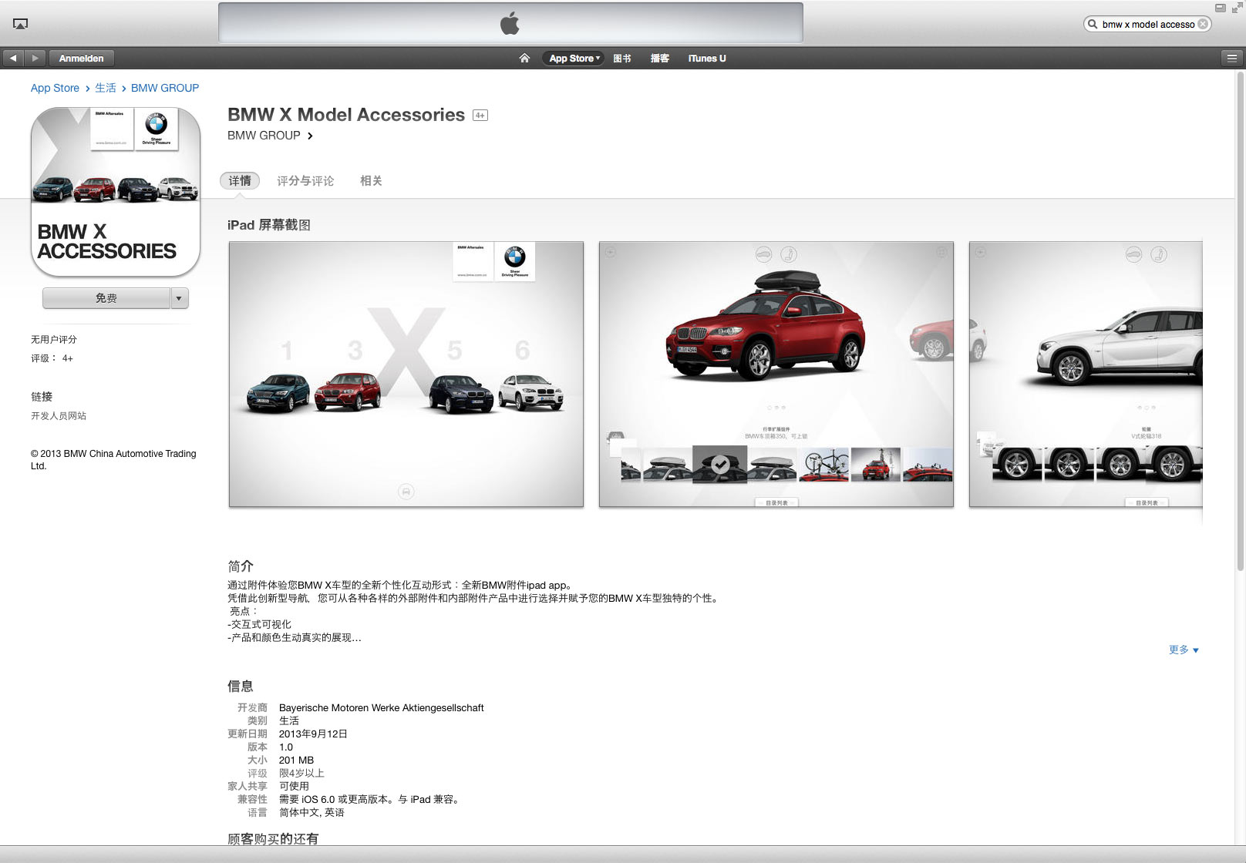This screenshot has width=1246, height=863.
Task: Open iTunes U section
Action: (706, 58)
